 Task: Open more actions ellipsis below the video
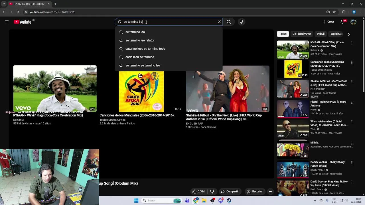pyautogui.click(x=271, y=192)
